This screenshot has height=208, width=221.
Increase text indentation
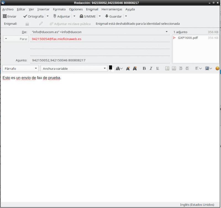(x=187, y=68)
